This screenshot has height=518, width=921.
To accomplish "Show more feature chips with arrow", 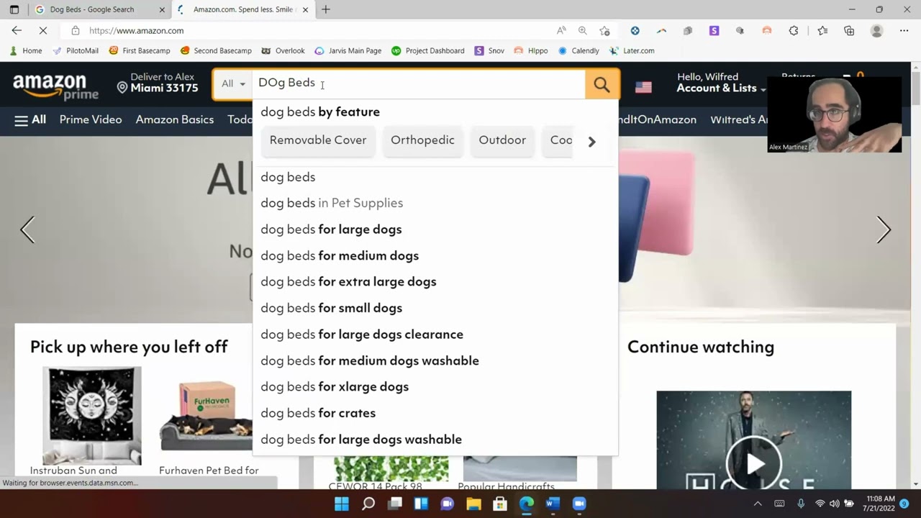I will pyautogui.click(x=591, y=142).
